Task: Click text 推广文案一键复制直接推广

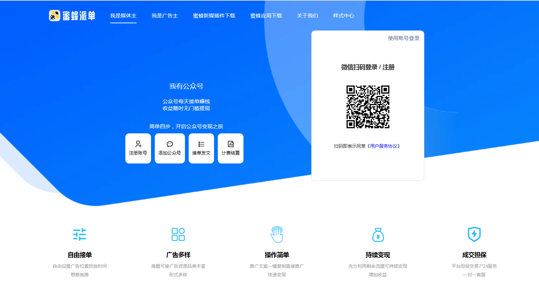Action: 277,266
